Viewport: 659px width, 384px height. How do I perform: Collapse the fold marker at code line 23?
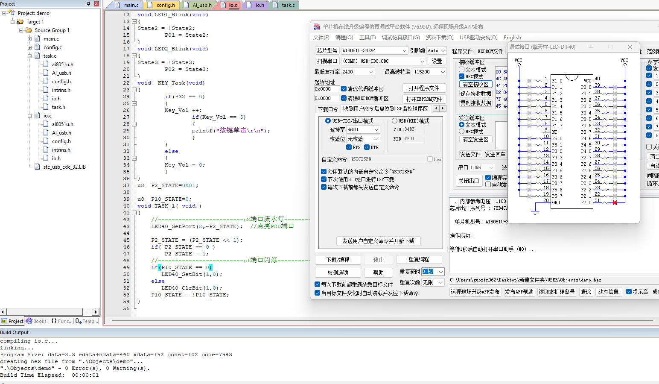(x=134, y=90)
